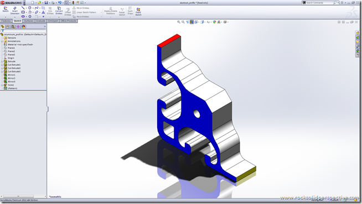The image size is (362, 204).
Task: Select the Smart Dimension tool
Action: click(x=15, y=11)
